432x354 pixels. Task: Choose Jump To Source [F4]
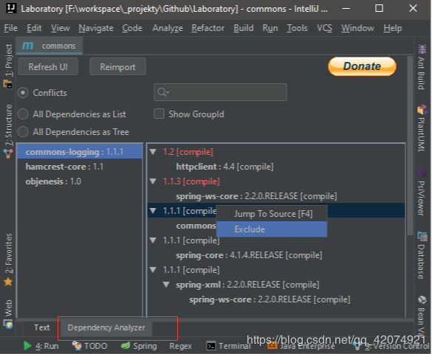[272, 214]
